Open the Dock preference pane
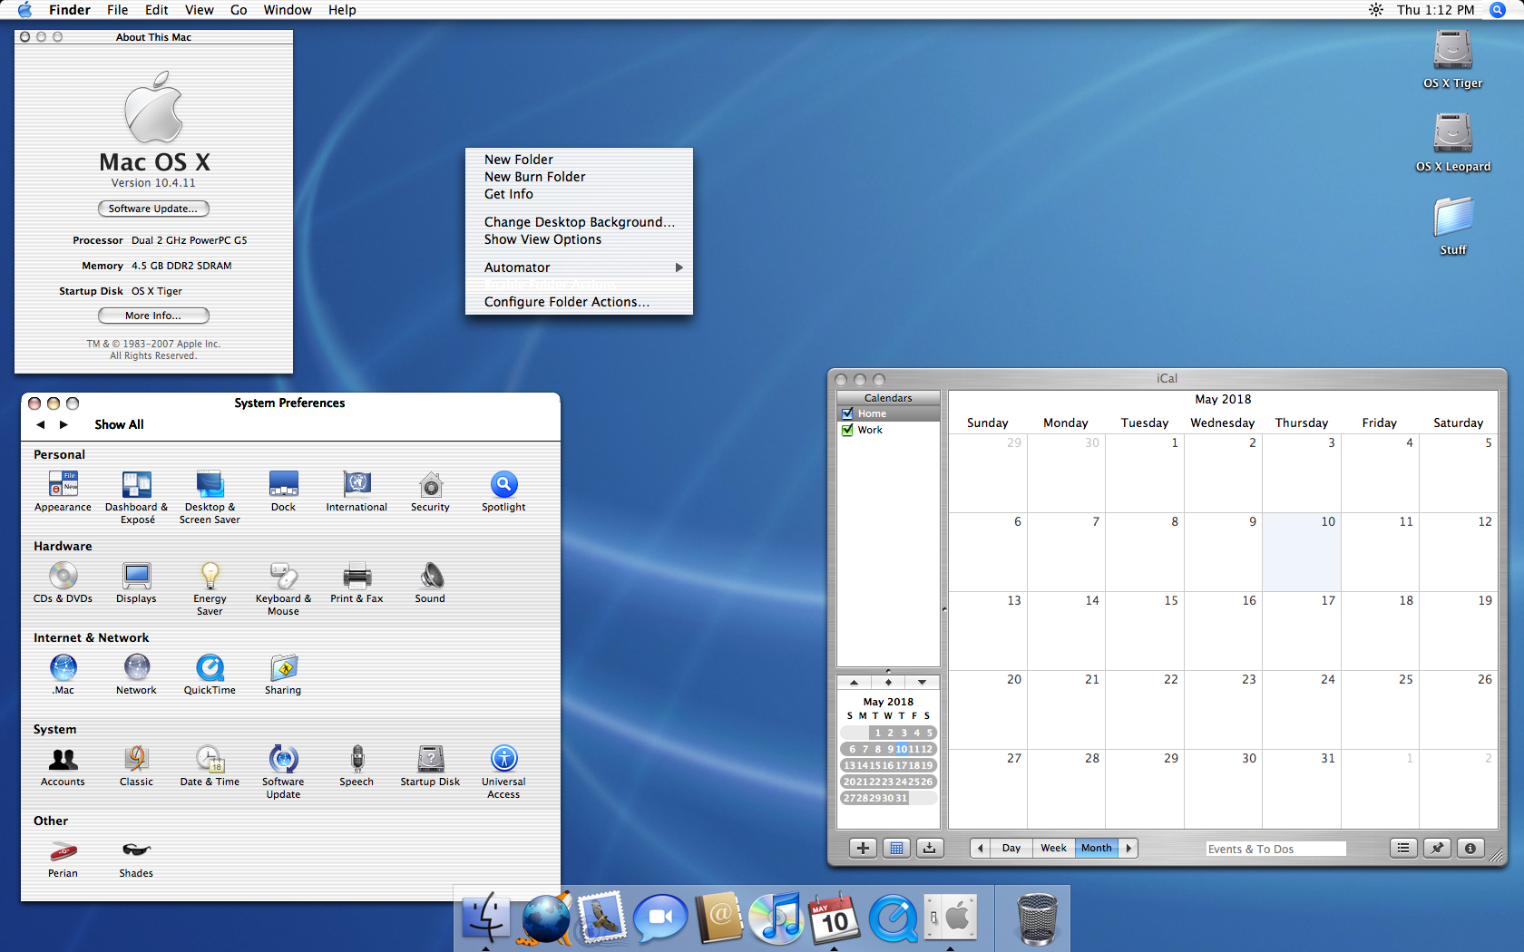The width and height of the screenshot is (1524, 952). click(x=283, y=491)
